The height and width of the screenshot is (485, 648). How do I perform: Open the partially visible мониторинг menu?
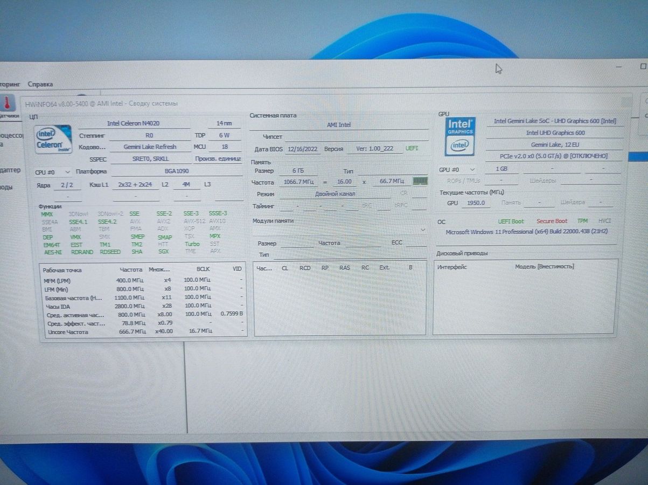point(10,84)
